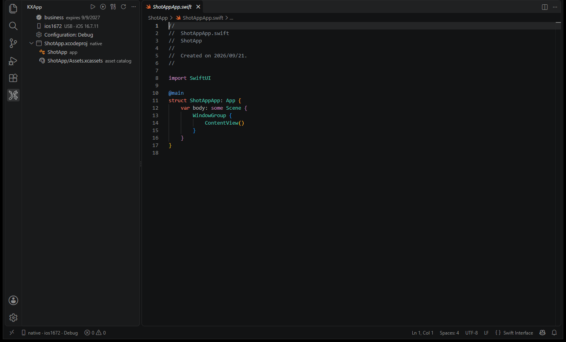
Task: Open breadcrumb symbol ellipsis
Action: pos(232,18)
